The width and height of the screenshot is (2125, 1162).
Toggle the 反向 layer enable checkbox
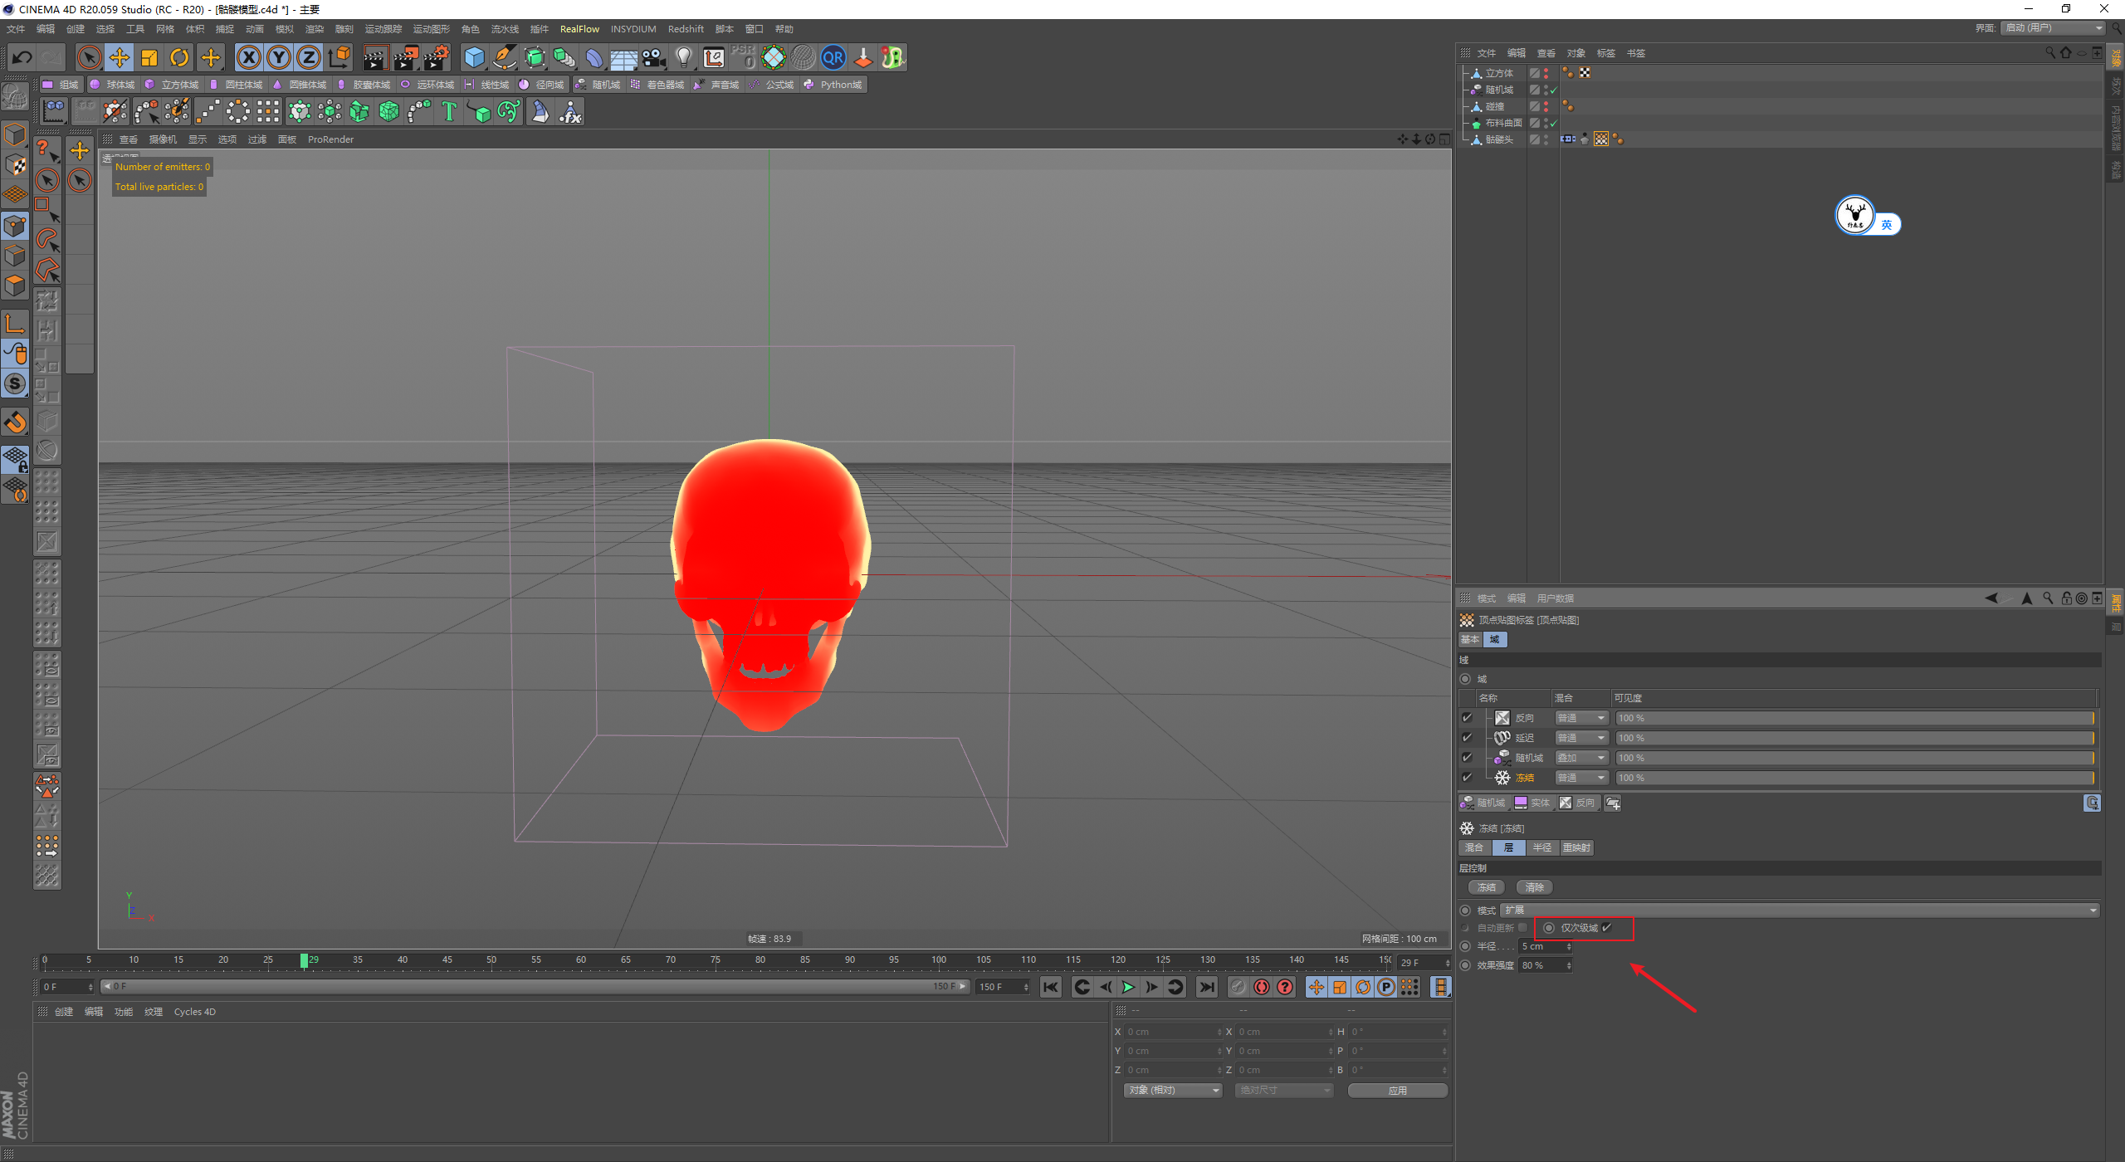1467,718
